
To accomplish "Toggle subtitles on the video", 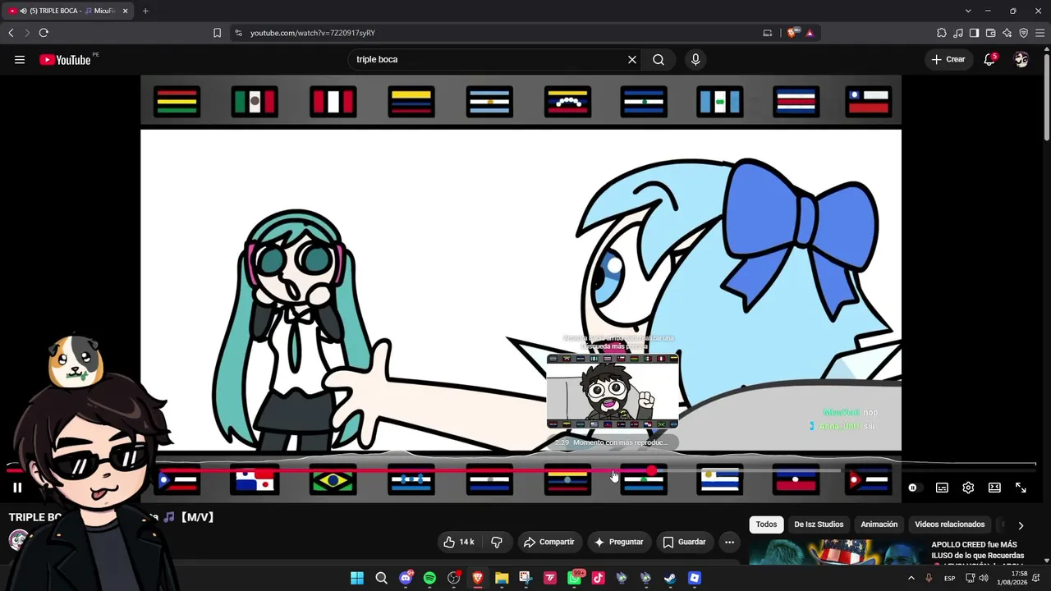I will pyautogui.click(x=942, y=488).
